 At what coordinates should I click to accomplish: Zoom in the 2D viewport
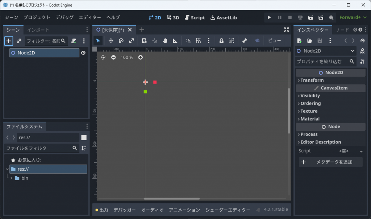tap(140, 57)
